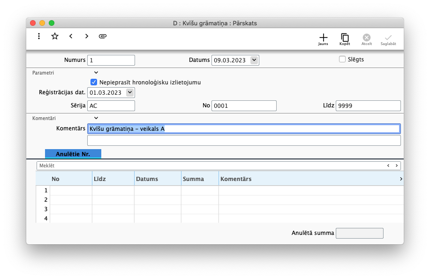Jump to previous search match arrow
This screenshot has height=279, width=430.
coord(388,166)
